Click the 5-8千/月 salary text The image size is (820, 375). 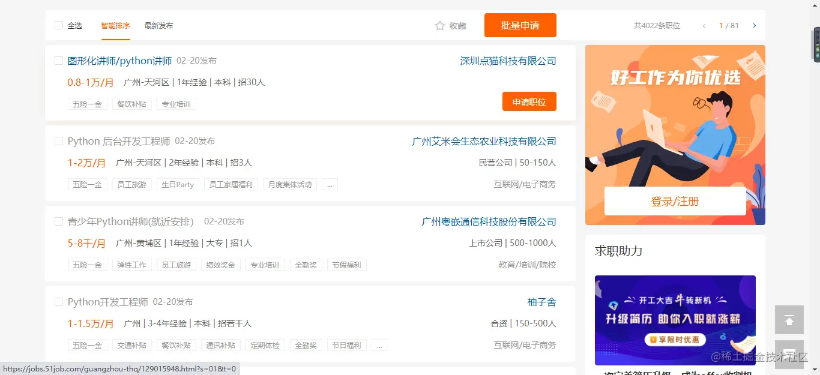pos(86,243)
